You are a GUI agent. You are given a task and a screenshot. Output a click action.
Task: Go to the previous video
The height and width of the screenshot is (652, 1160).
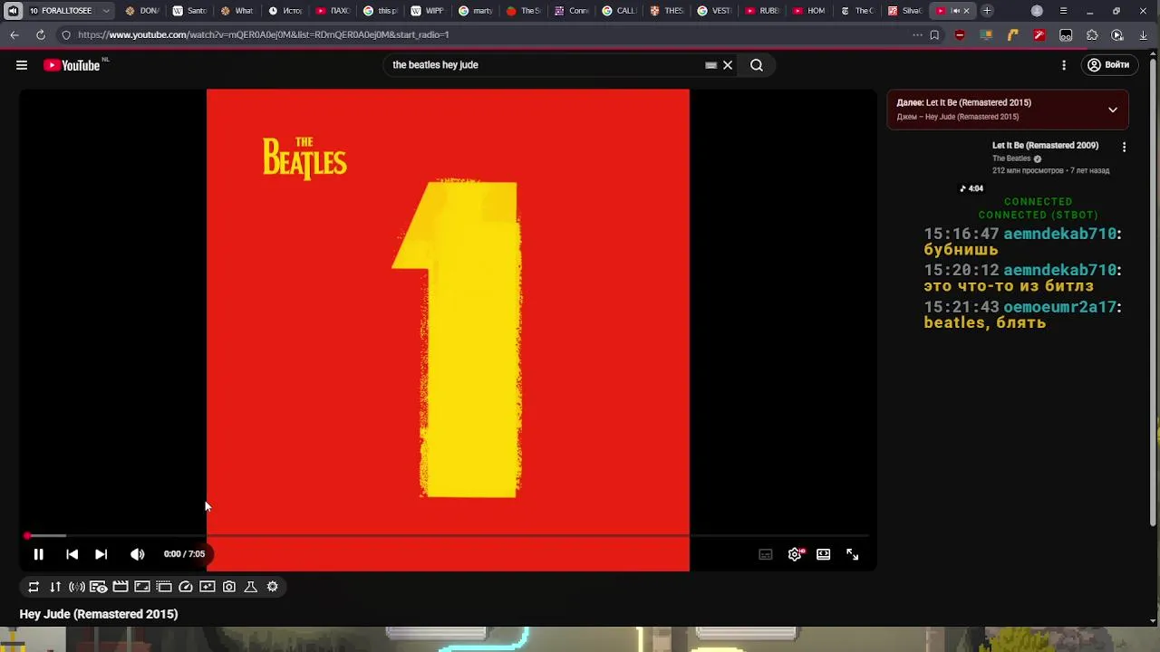pyautogui.click(x=72, y=554)
